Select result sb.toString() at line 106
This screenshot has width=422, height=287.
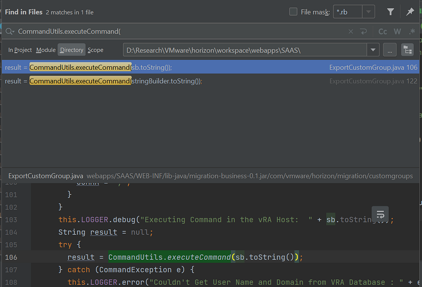pos(211,67)
